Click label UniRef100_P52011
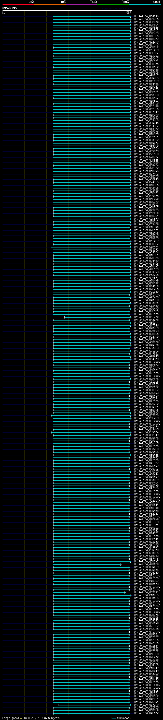 click(146, 137)
